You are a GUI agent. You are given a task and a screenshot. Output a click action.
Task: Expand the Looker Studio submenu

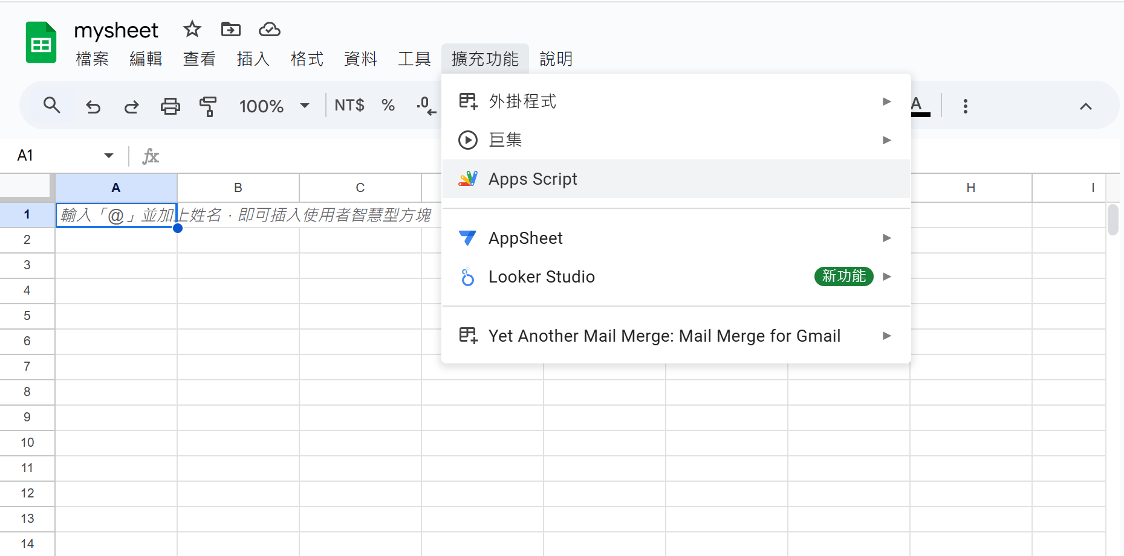[x=676, y=276]
